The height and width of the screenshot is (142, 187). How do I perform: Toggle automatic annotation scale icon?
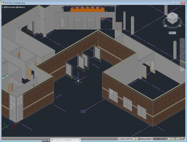(x=137, y=139)
